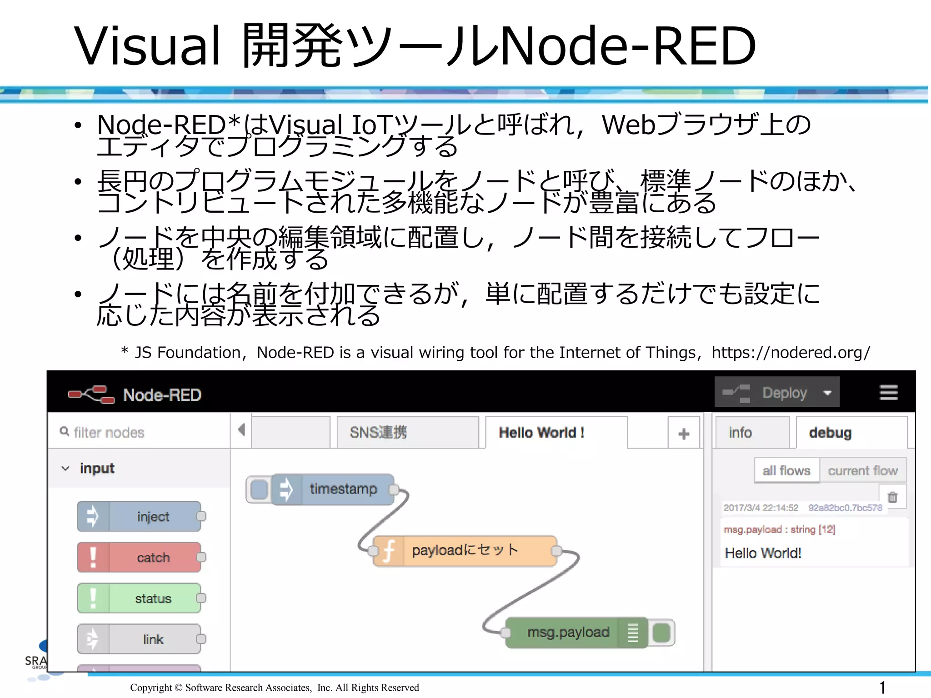Screen dimensions: 931x698
Task: Click the filter nodes search icon
Action: (65, 431)
